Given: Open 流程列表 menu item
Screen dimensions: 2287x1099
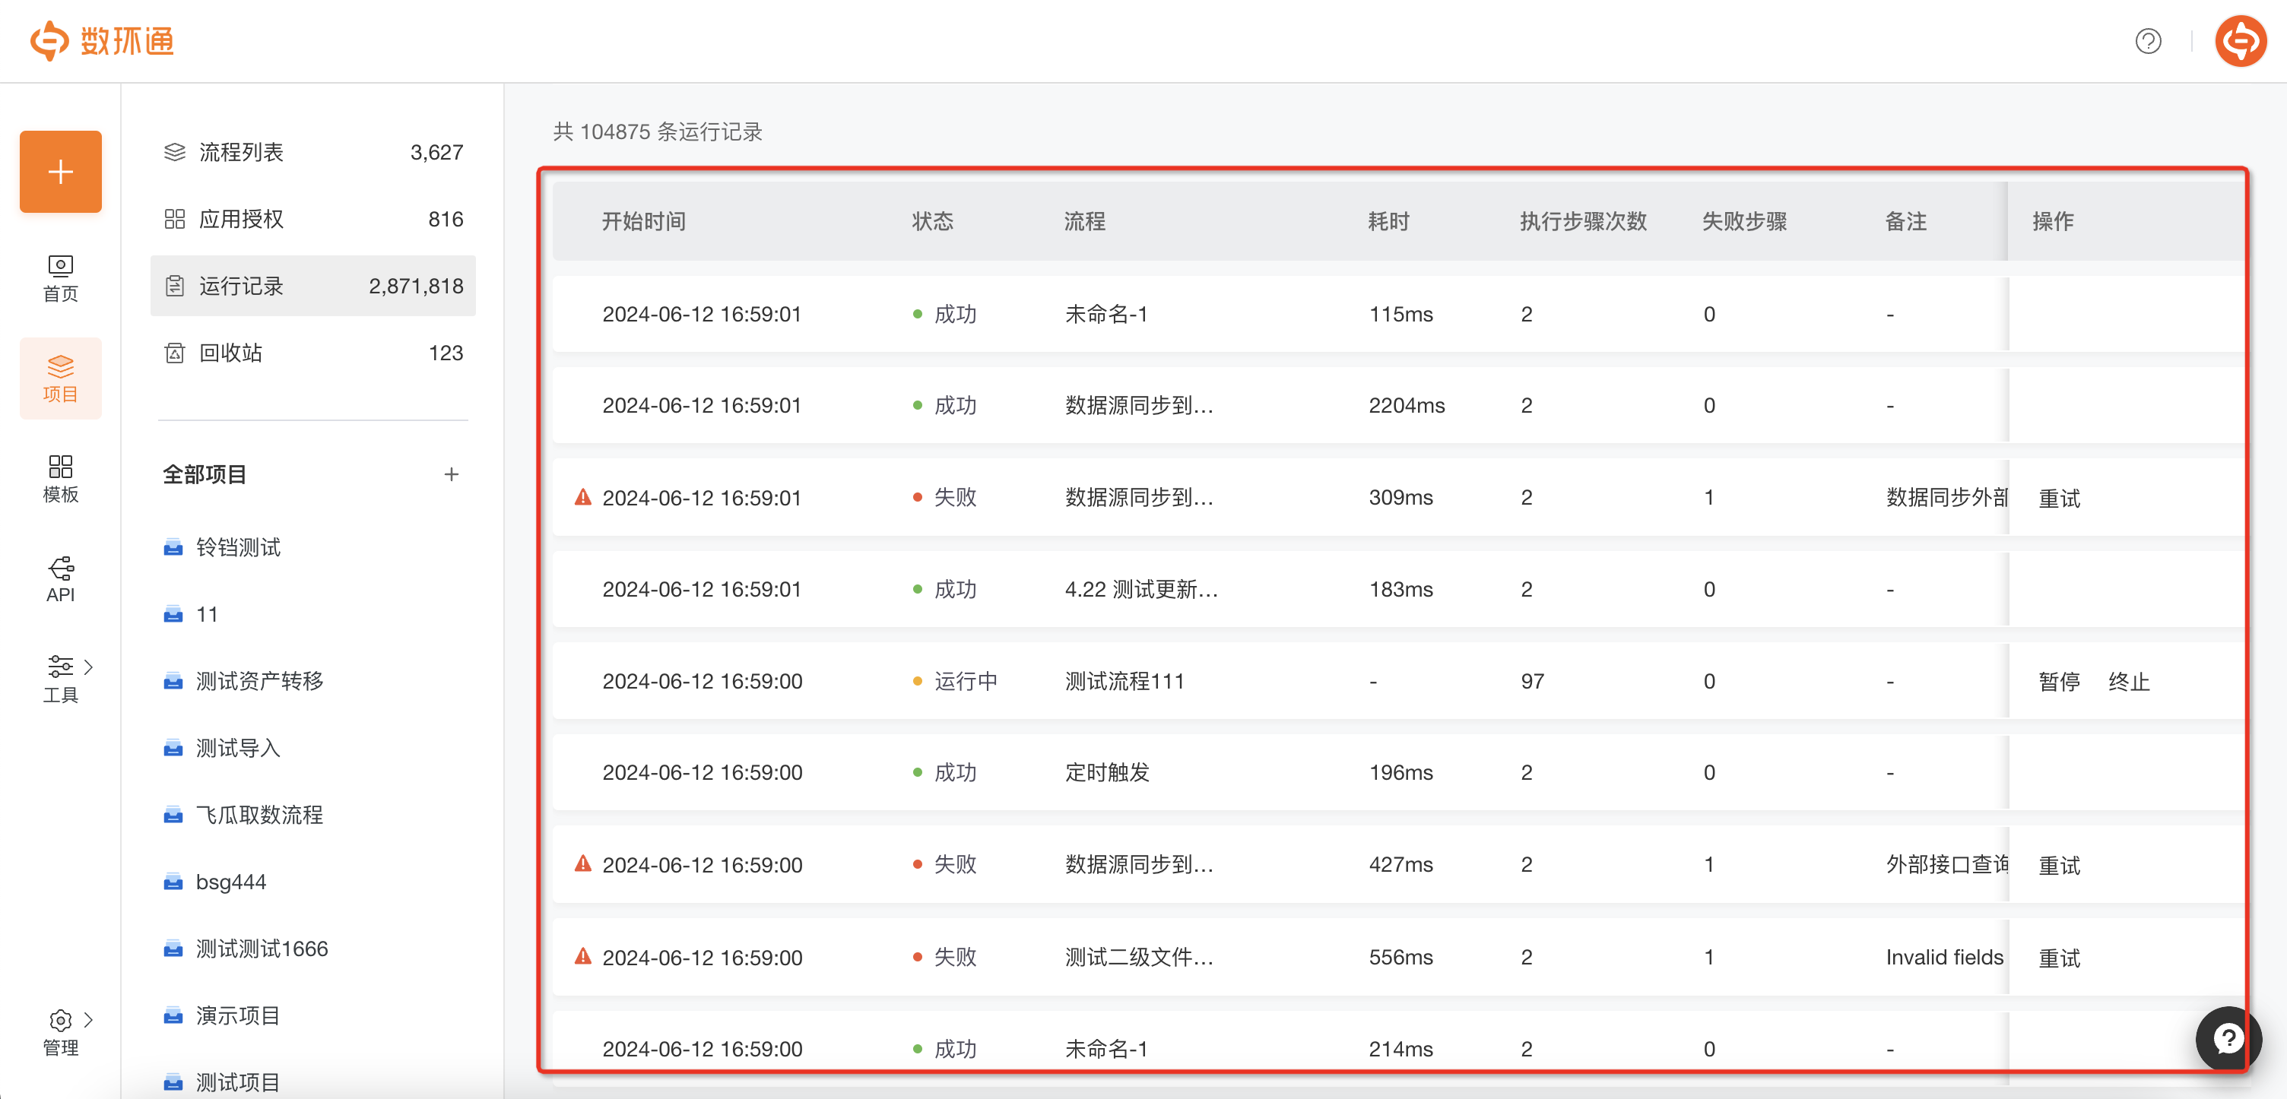Looking at the screenshot, I should (x=312, y=152).
